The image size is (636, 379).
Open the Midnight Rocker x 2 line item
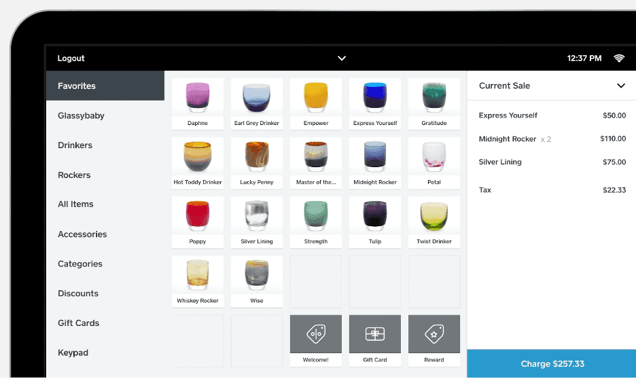pos(552,139)
